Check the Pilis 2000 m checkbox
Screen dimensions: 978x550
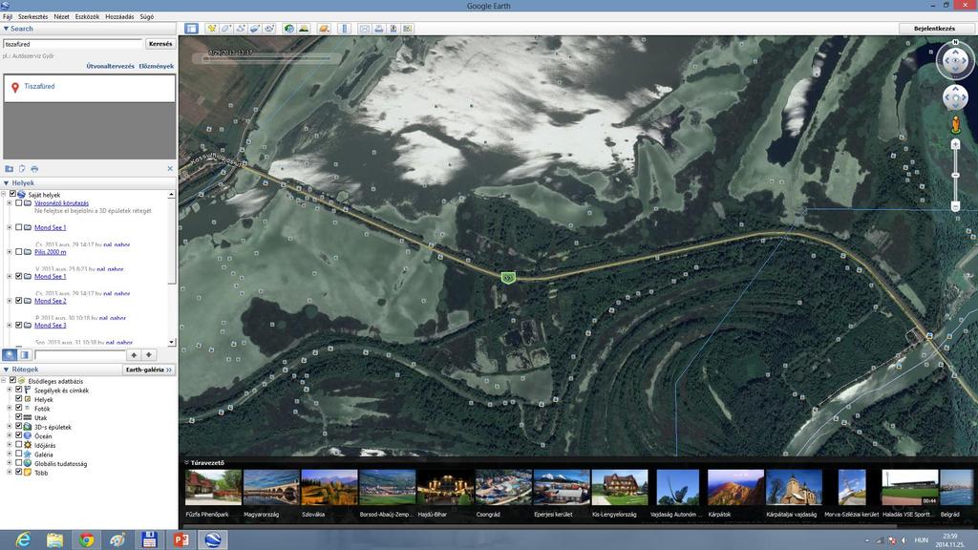pyautogui.click(x=19, y=252)
